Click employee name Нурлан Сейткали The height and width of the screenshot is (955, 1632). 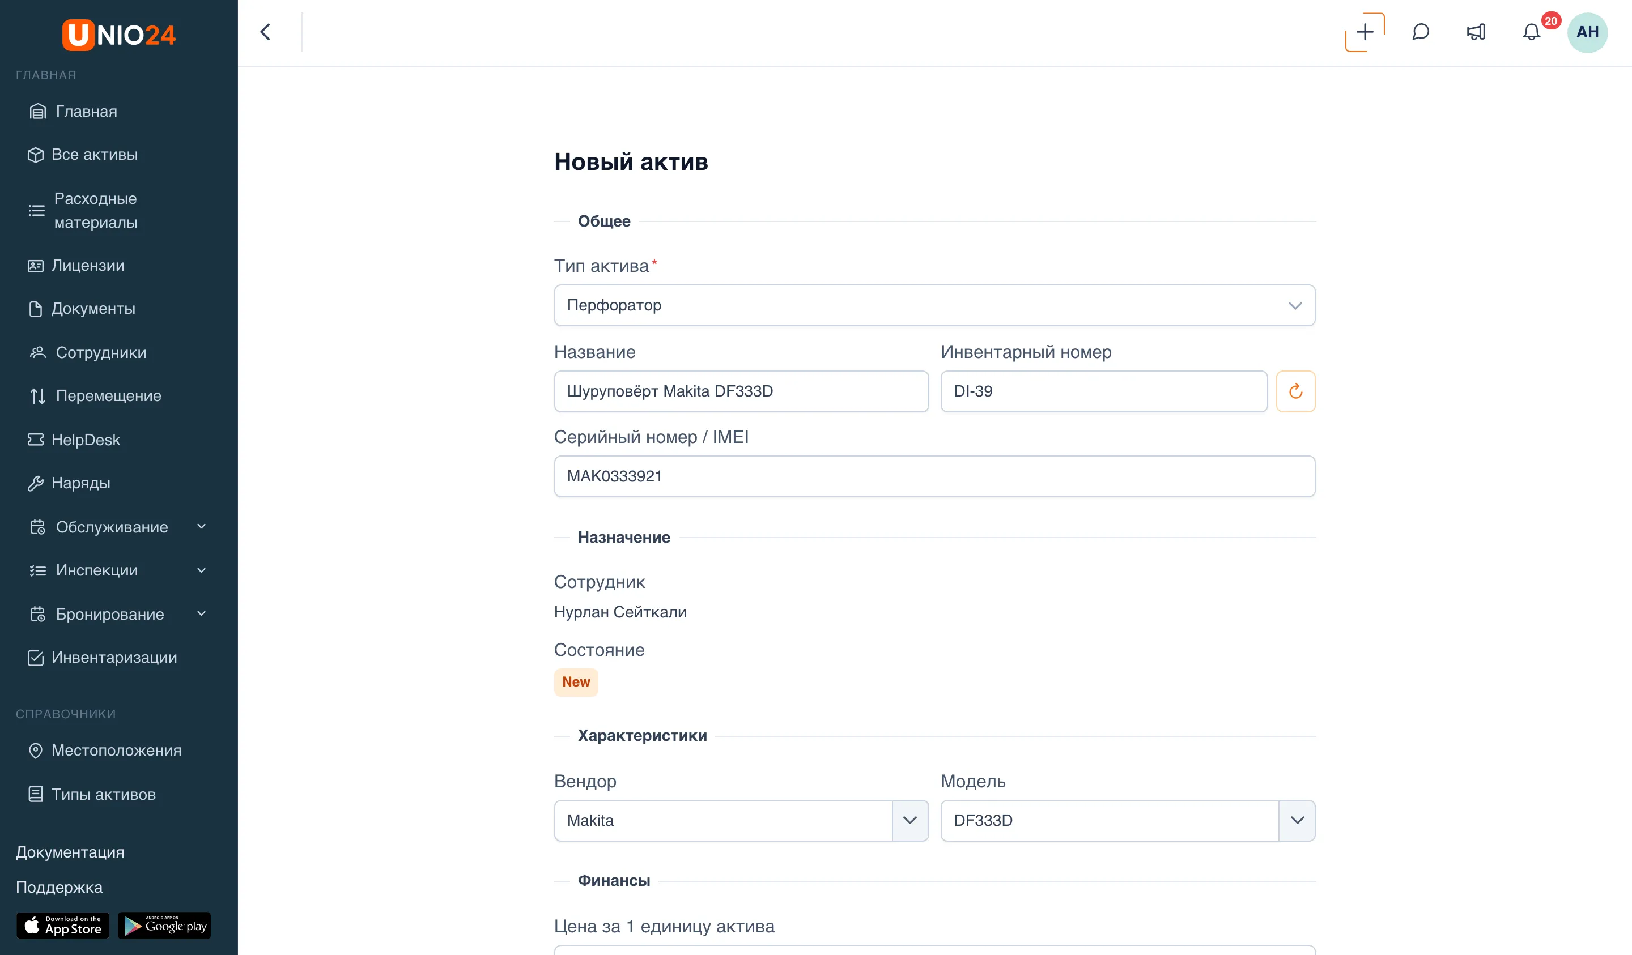point(620,612)
